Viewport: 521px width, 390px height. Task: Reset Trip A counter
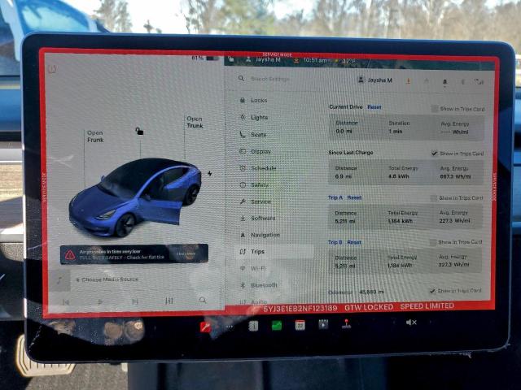(x=355, y=197)
